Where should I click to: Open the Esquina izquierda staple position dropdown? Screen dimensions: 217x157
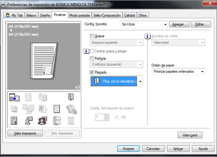[116, 43]
